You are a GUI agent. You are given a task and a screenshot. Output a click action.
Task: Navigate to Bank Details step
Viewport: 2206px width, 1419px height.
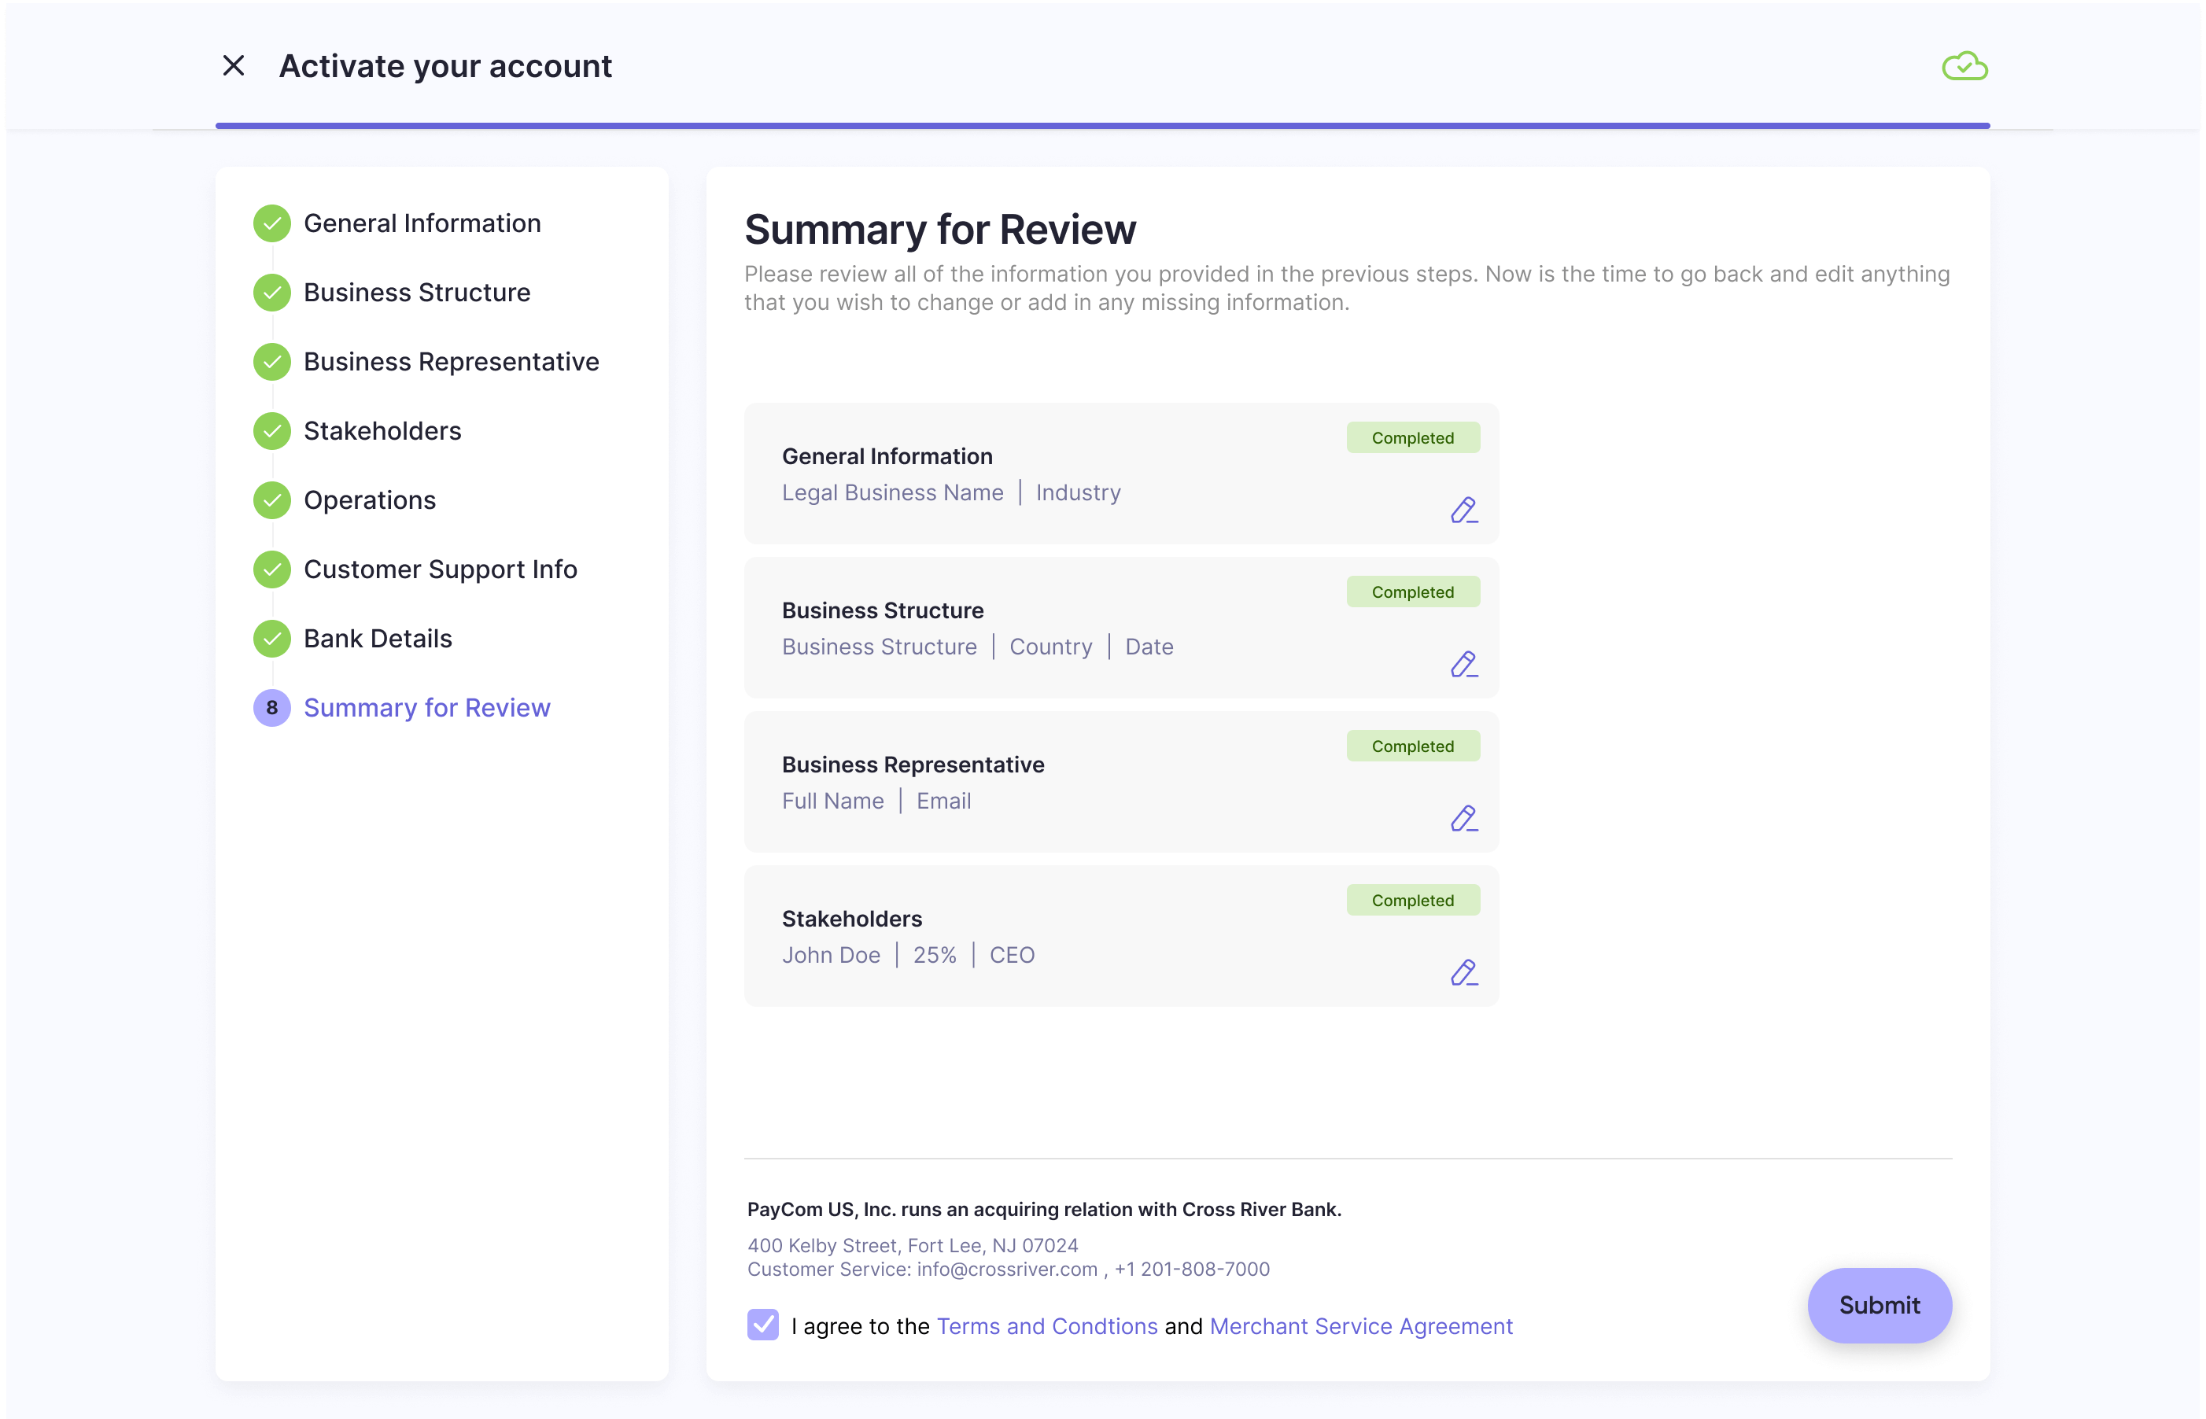pyautogui.click(x=378, y=638)
